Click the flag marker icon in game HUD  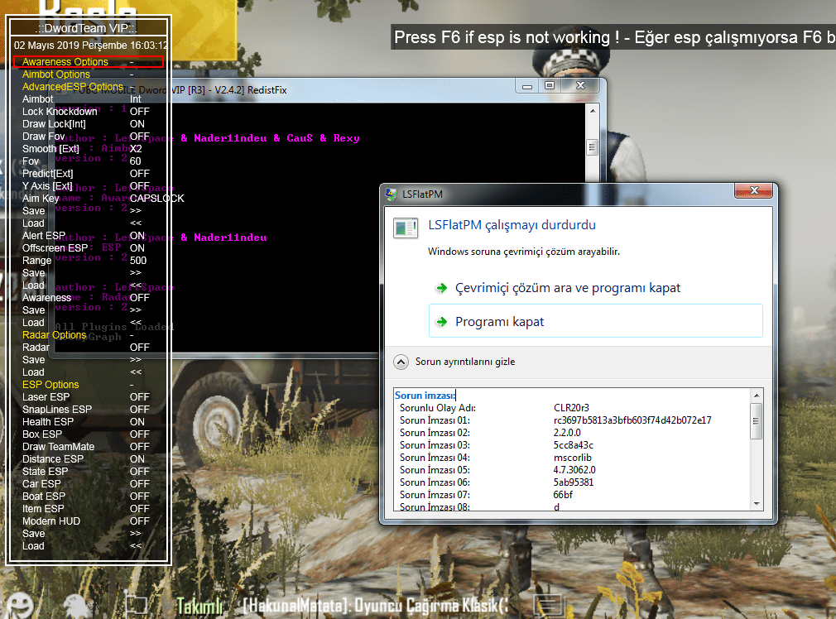(x=136, y=605)
